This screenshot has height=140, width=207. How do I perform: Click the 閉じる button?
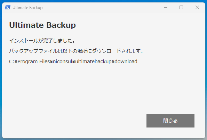[170, 121]
